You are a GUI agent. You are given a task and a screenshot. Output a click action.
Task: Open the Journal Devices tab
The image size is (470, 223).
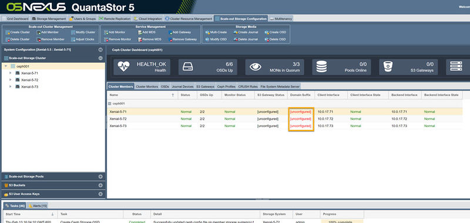(x=183, y=86)
